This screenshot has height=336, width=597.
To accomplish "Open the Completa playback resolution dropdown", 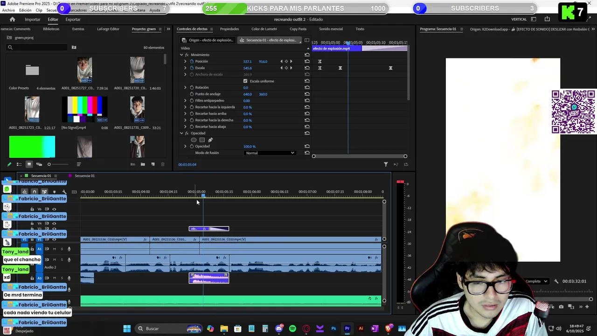I will tap(536, 281).
